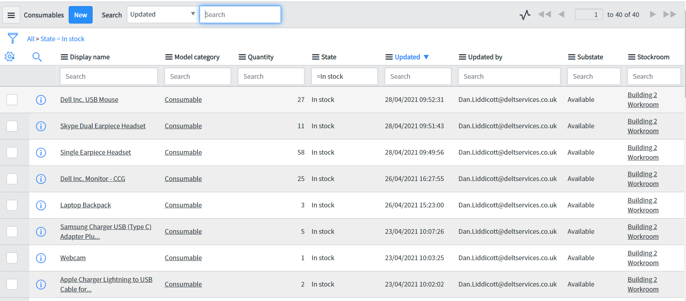Open Skype Dual Earpiece Headset link
The height and width of the screenshot is (301, 686).
tap(103, 126)
